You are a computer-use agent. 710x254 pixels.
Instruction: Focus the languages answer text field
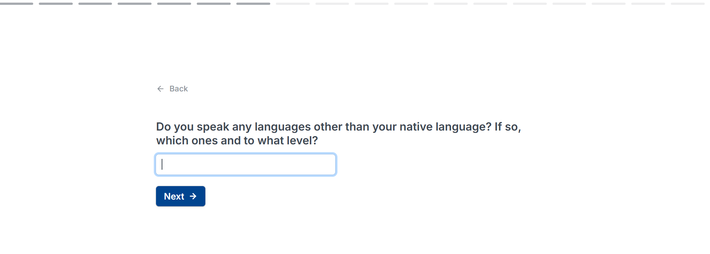246,164
